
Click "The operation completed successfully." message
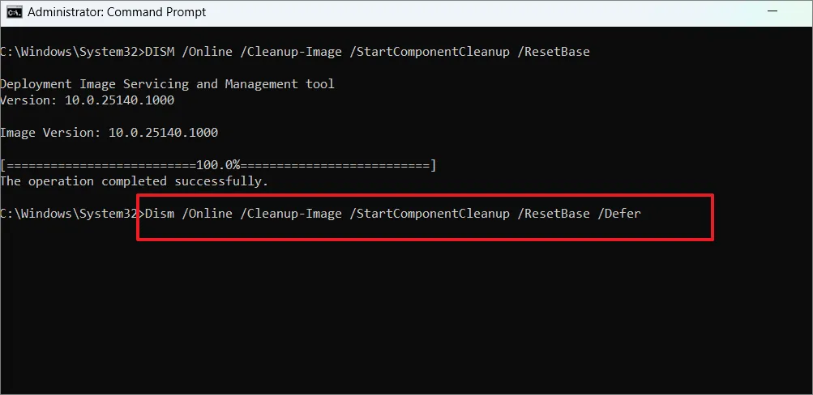coord(134,181)
